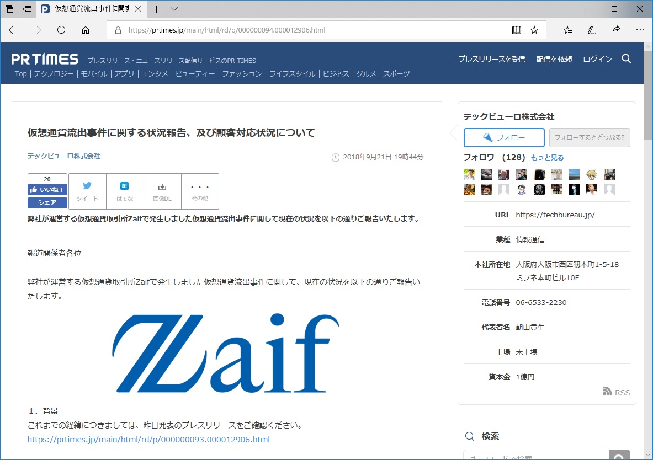Add this page to favorites with star icon
Viewport: 653px width, 460px height.
click(x=534, y=30)
